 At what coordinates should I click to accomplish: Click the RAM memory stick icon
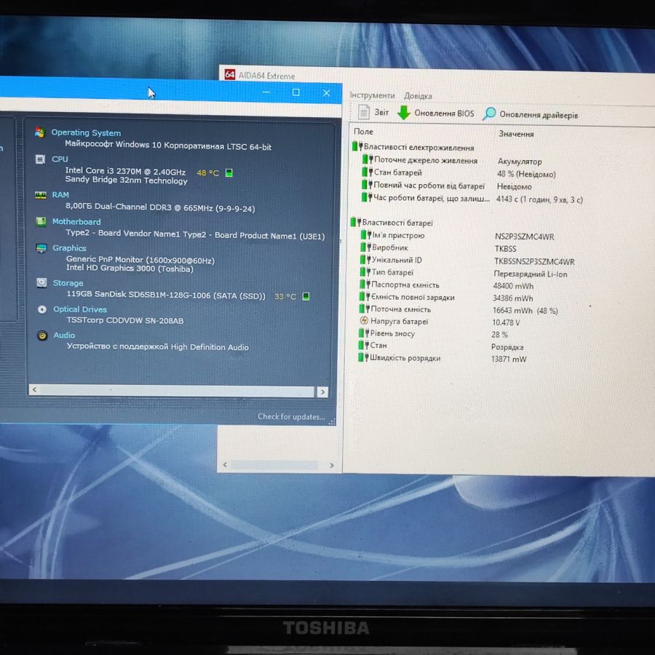(x=41, y=195)
